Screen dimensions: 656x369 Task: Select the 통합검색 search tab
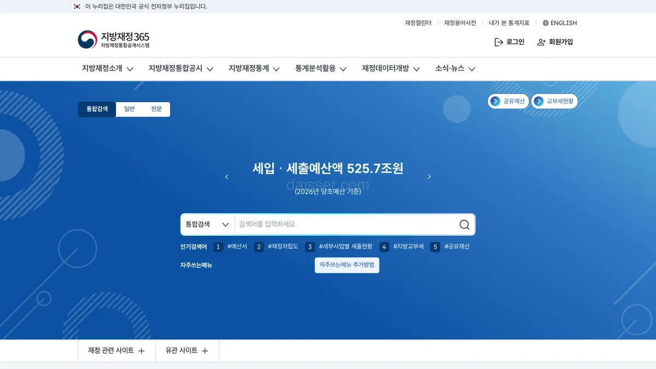pos(97,109)
